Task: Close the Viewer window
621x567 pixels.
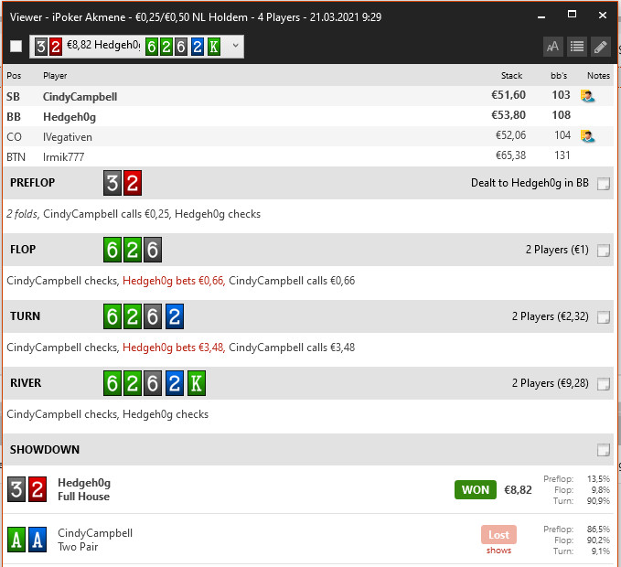Action: (x=603, y=15)
